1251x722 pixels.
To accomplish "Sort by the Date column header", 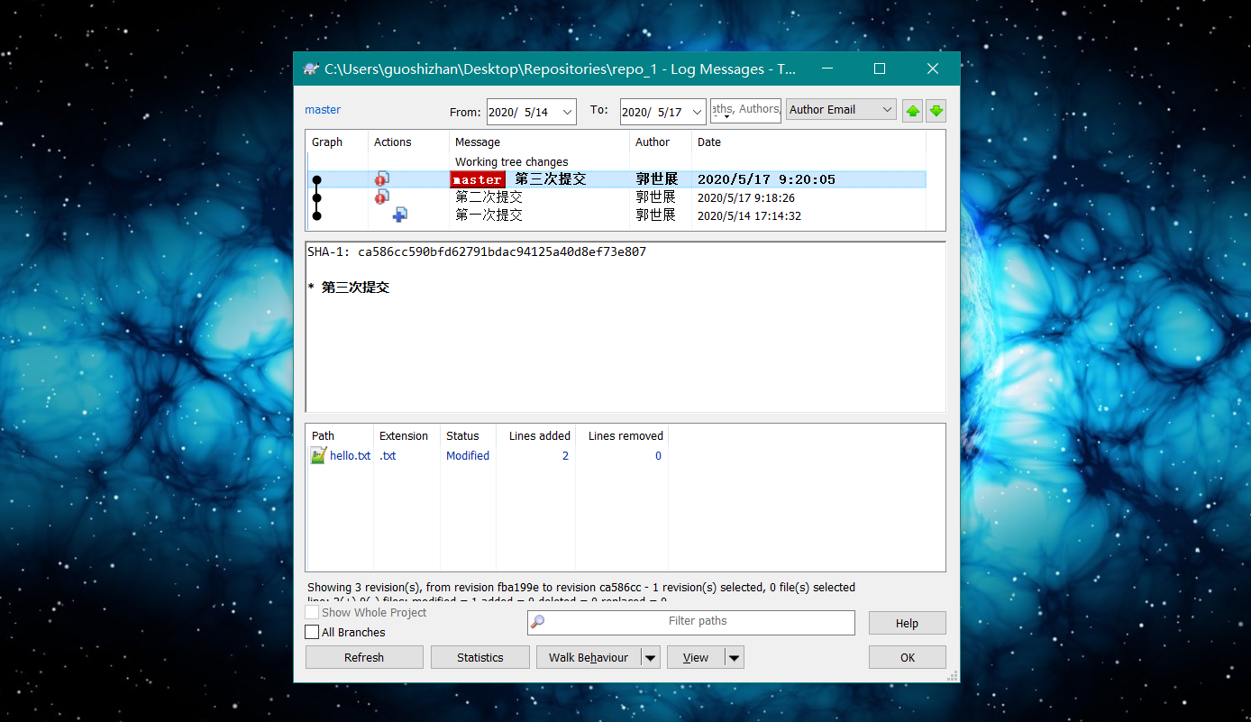I will pos(709,142).
